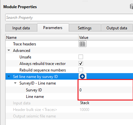Go to the Output data tab

tap(117, 28)
